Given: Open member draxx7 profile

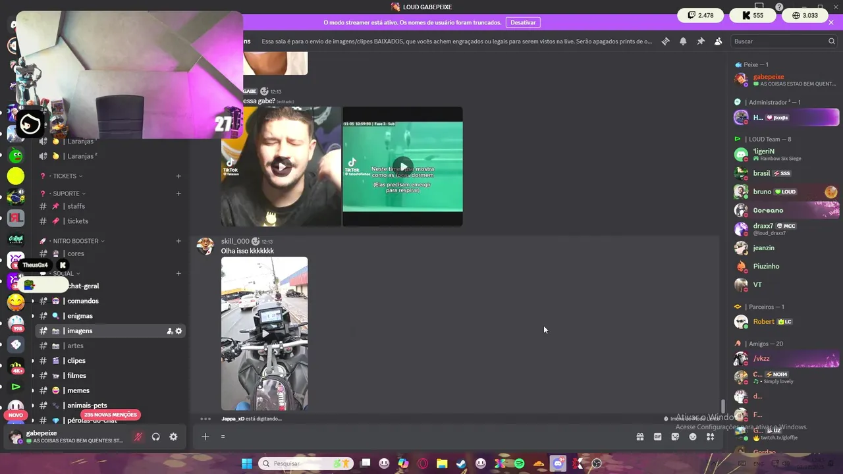Looking at the screenshot, I should [786, 229].
